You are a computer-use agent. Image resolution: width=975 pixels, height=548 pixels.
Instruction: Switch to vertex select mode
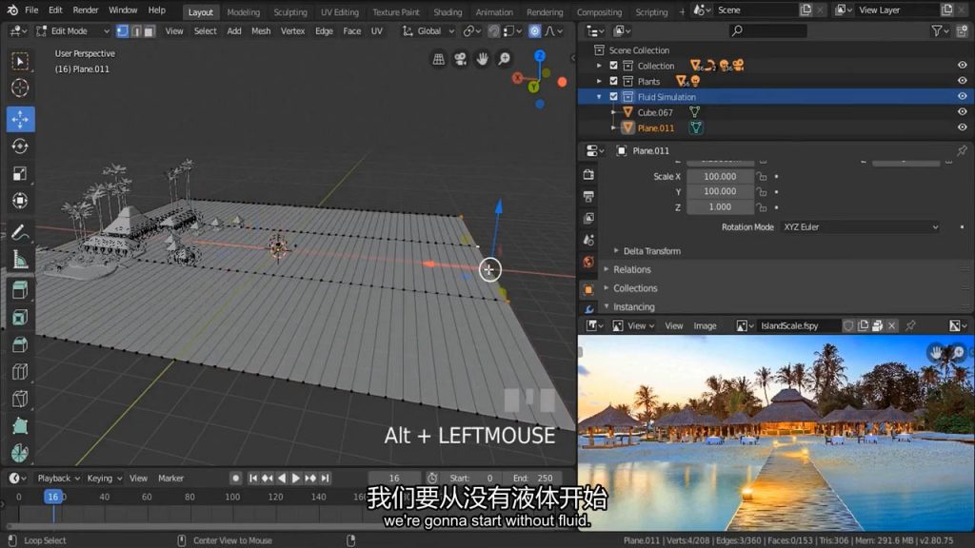click(x=123, y=31)
